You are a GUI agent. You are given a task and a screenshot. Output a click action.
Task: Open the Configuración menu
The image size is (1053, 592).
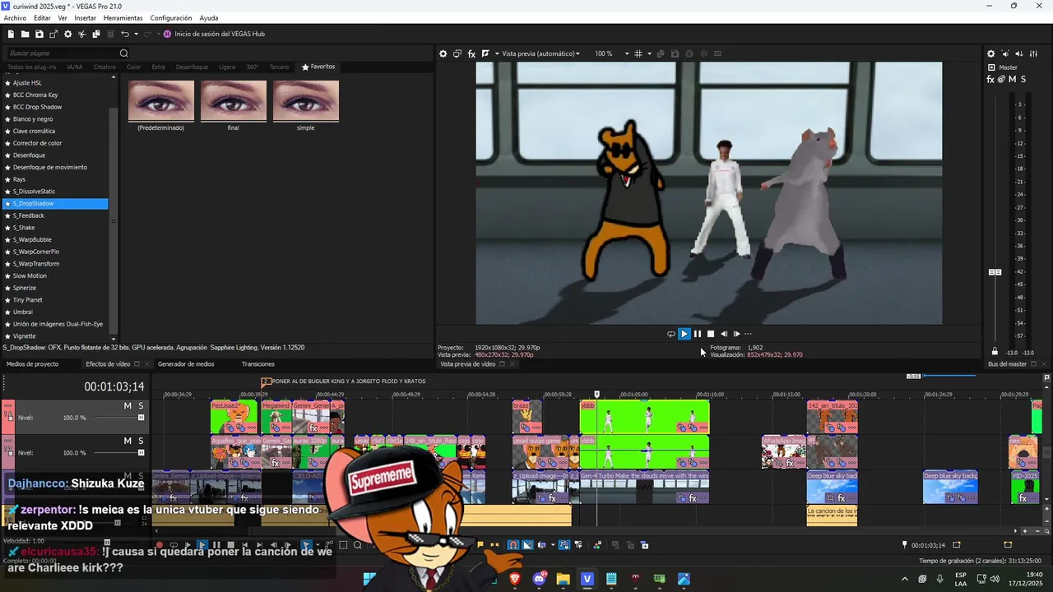[x=171, y=18]
